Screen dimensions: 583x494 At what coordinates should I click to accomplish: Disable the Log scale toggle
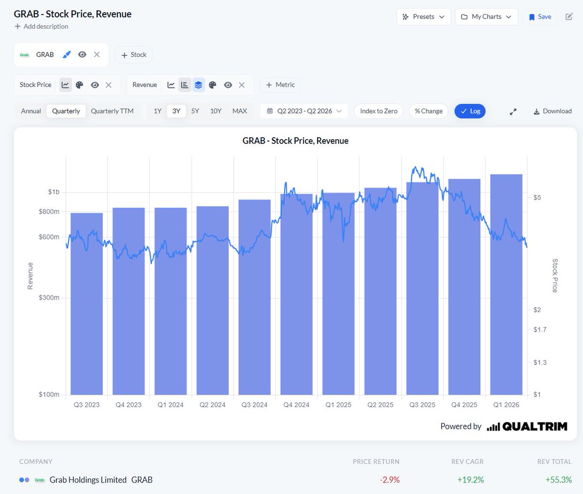[x=470, y=111]
